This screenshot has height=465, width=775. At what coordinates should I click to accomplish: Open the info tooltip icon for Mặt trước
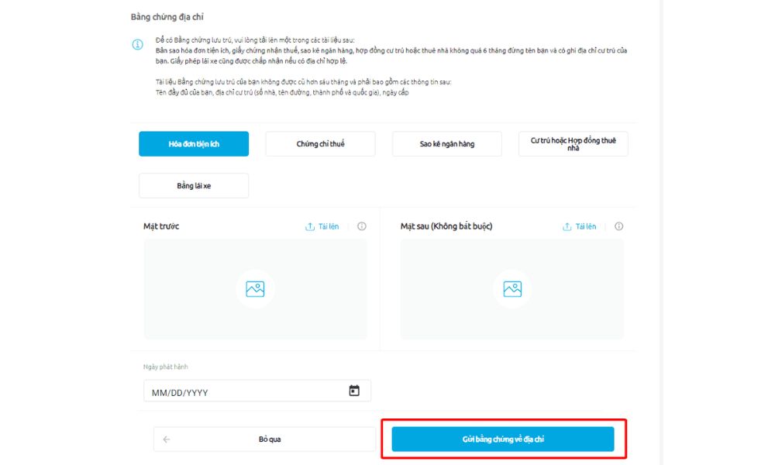pos(362,227)
